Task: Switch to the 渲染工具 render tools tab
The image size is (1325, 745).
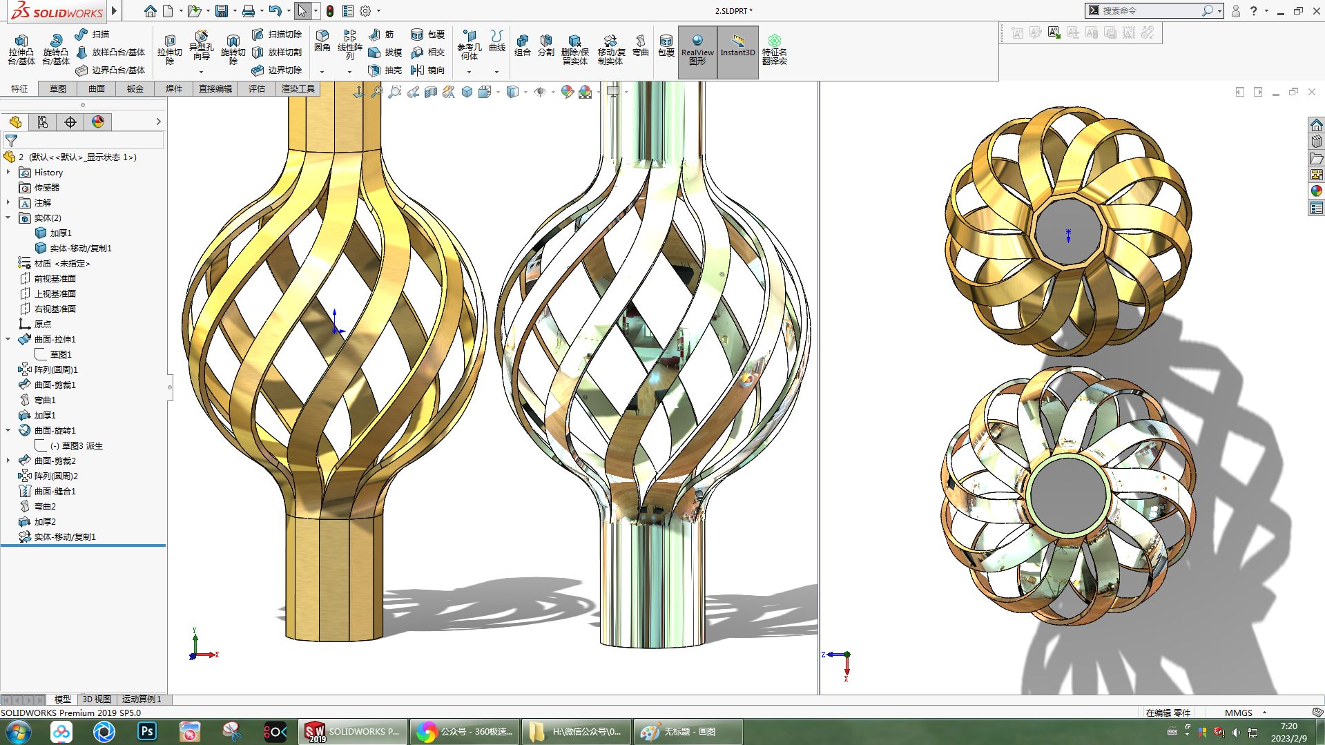Action: (298, 88)
